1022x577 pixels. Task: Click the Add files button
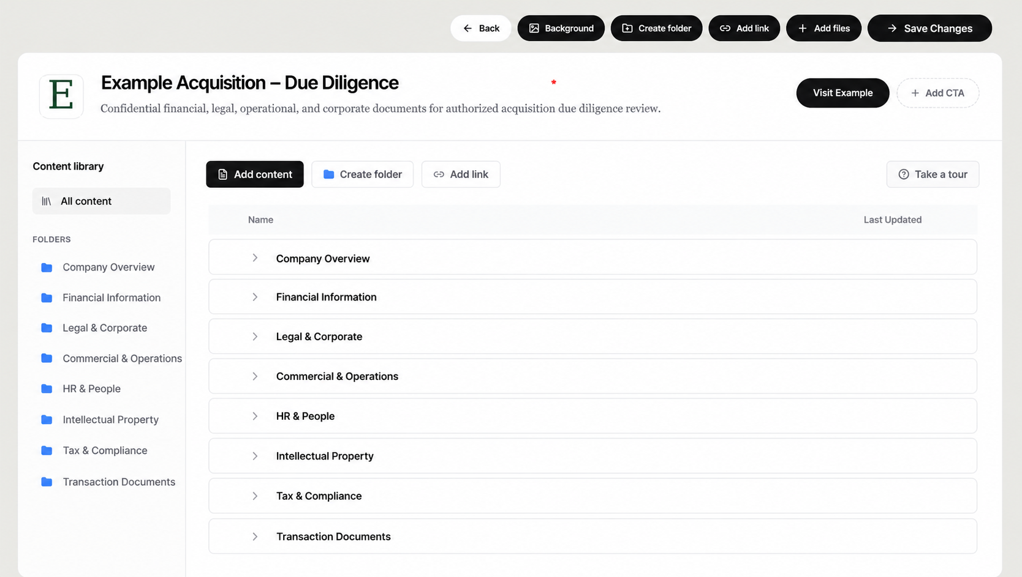823,28
